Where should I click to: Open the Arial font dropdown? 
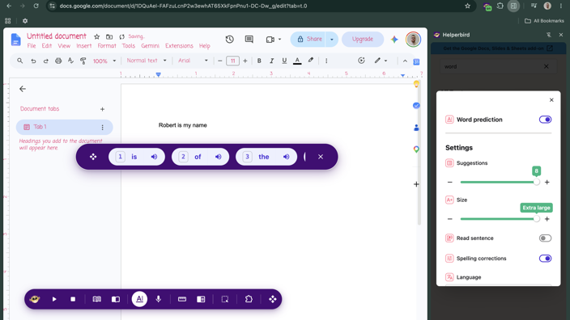[193, 61]
